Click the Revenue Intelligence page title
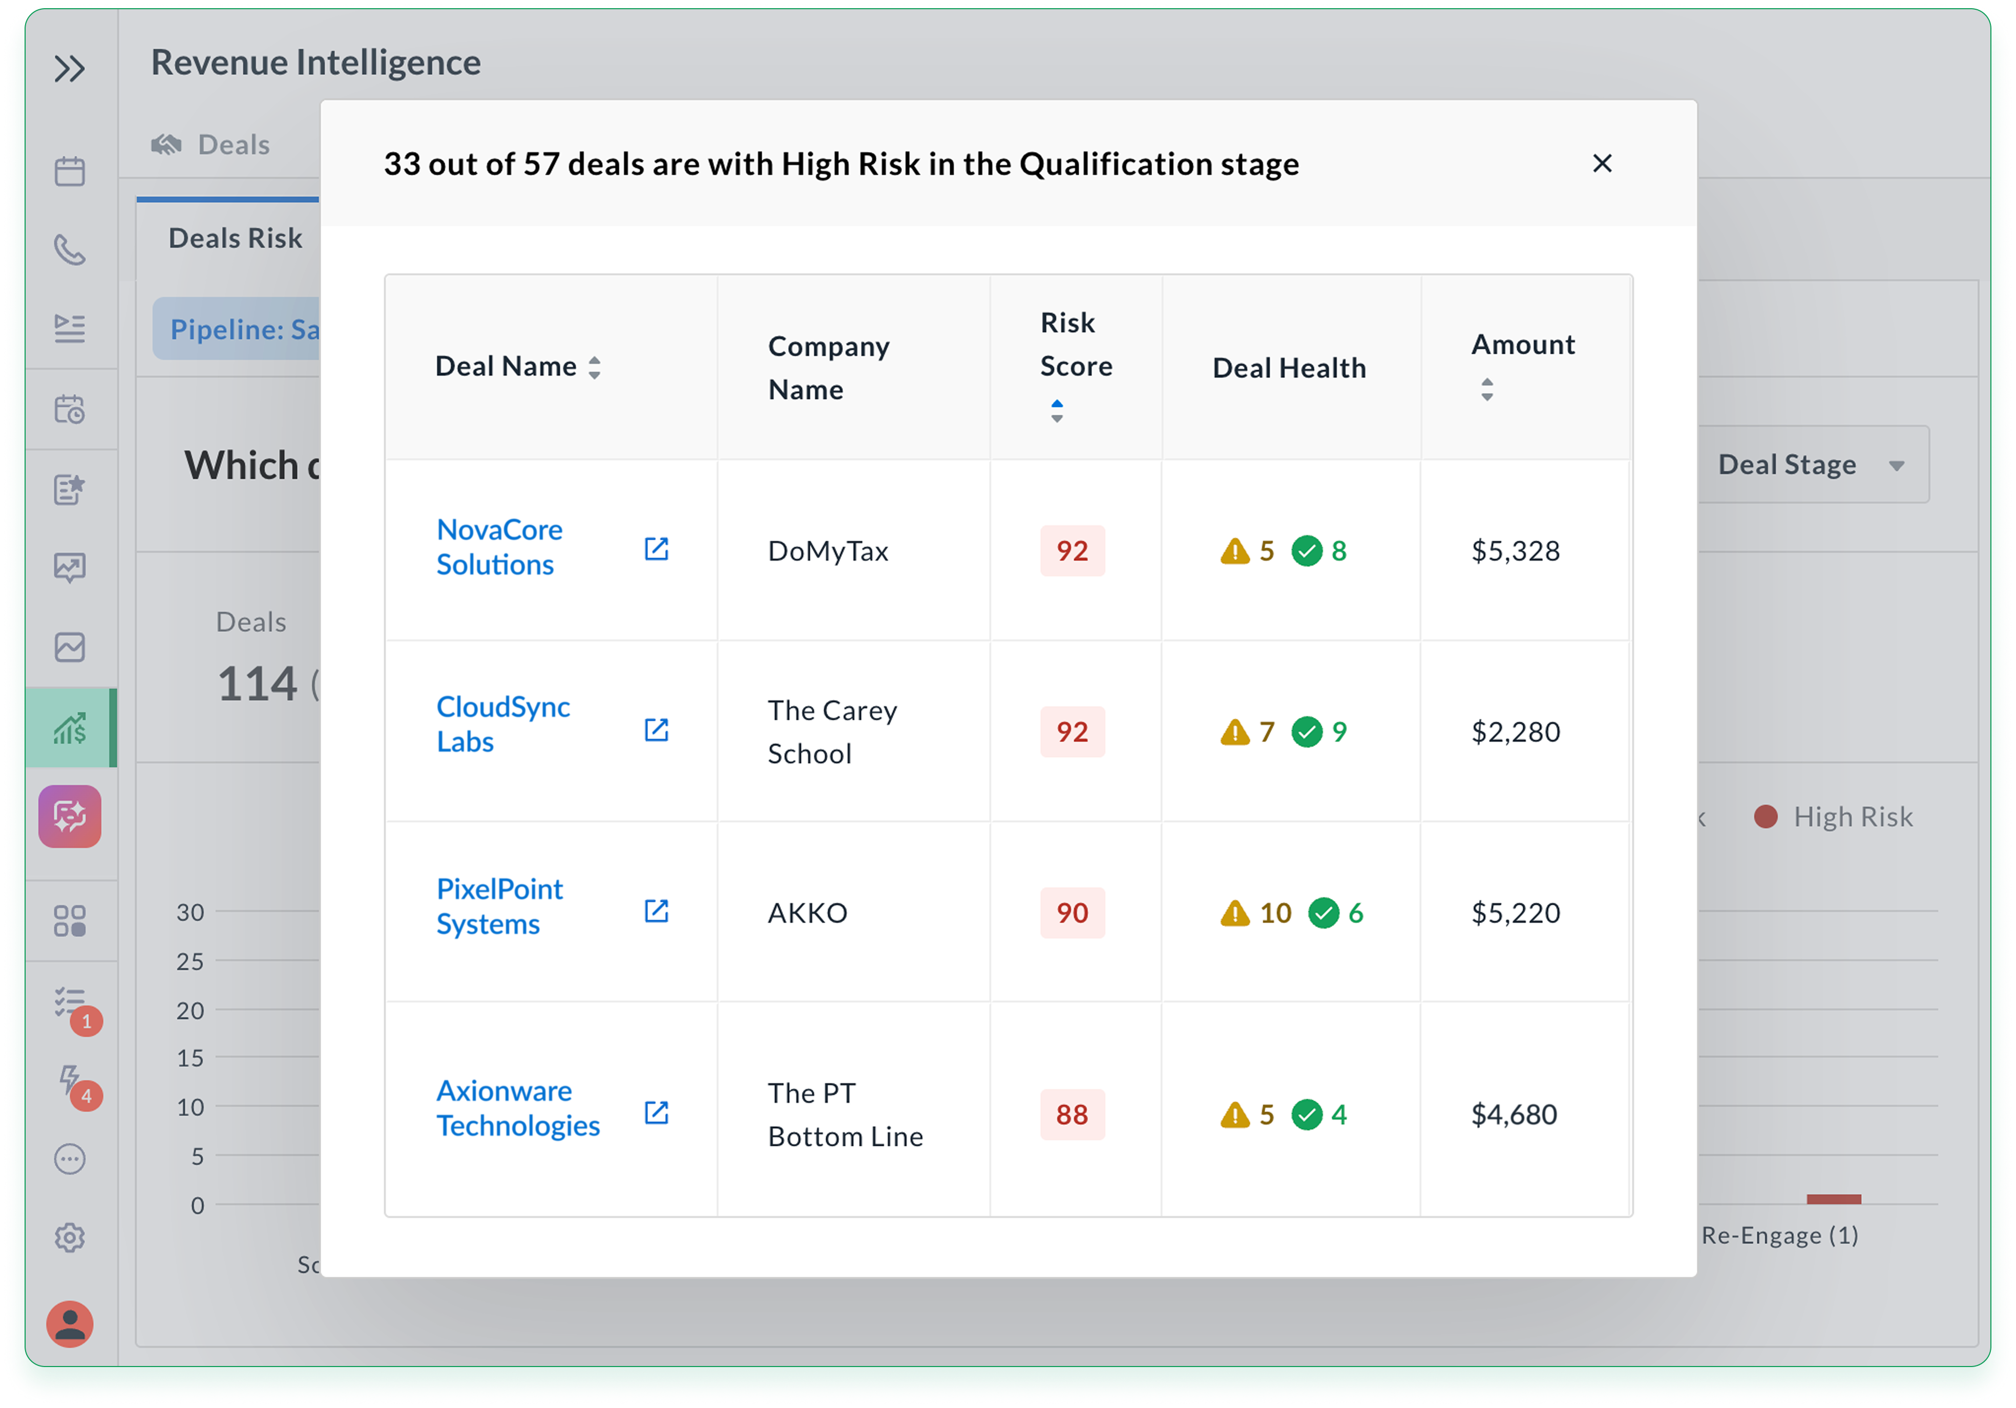The width and height of the screenshot is (2016, 1408). coord(316,62)
